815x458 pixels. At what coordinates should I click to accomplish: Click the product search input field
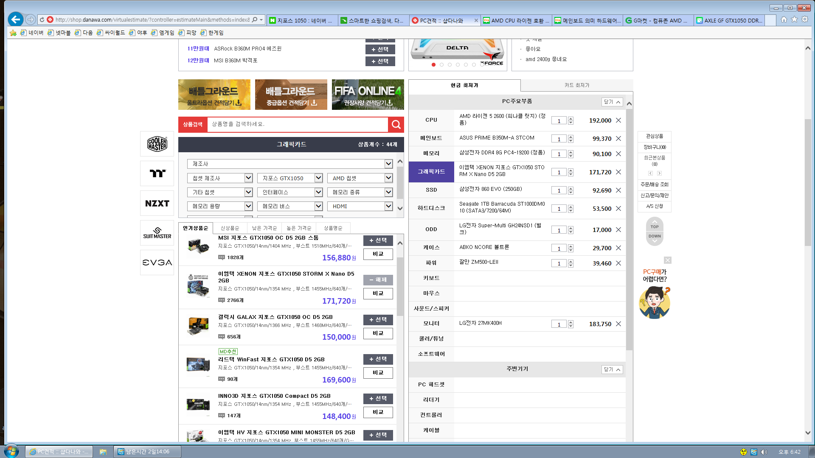click(x=297, y=124)
